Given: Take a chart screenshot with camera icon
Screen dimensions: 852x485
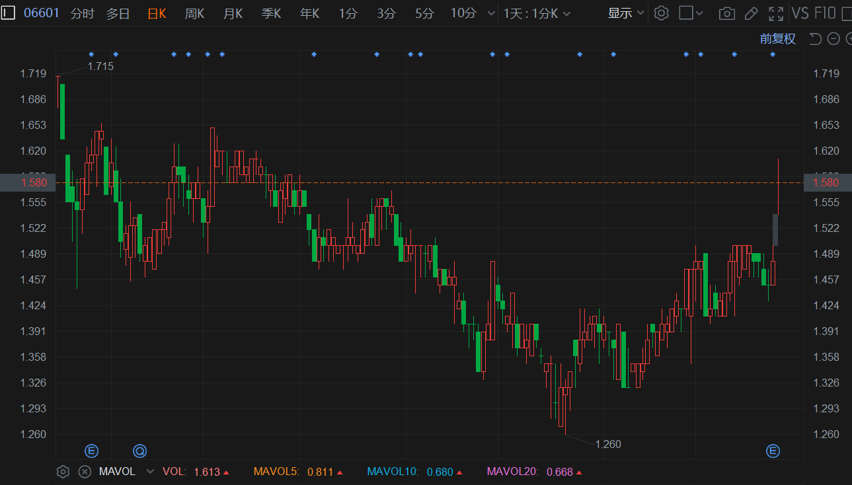Looking at the screenshot, I should click(726, 13).
